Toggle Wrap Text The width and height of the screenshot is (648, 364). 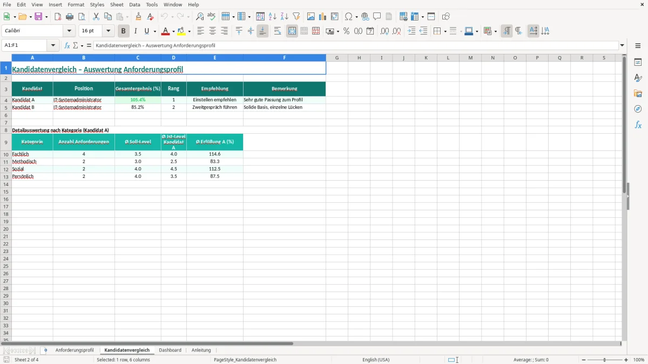[278, 31]
